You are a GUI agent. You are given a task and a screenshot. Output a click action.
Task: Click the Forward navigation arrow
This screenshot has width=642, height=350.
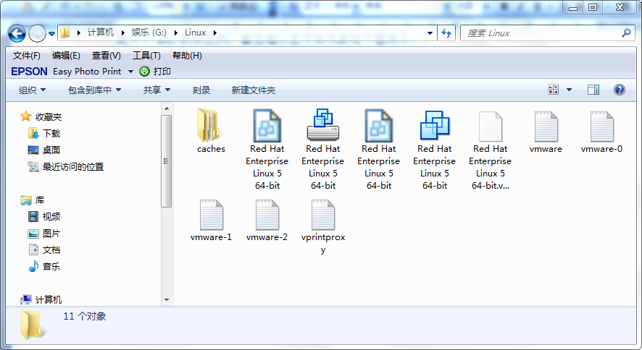(x=37, y=33)
